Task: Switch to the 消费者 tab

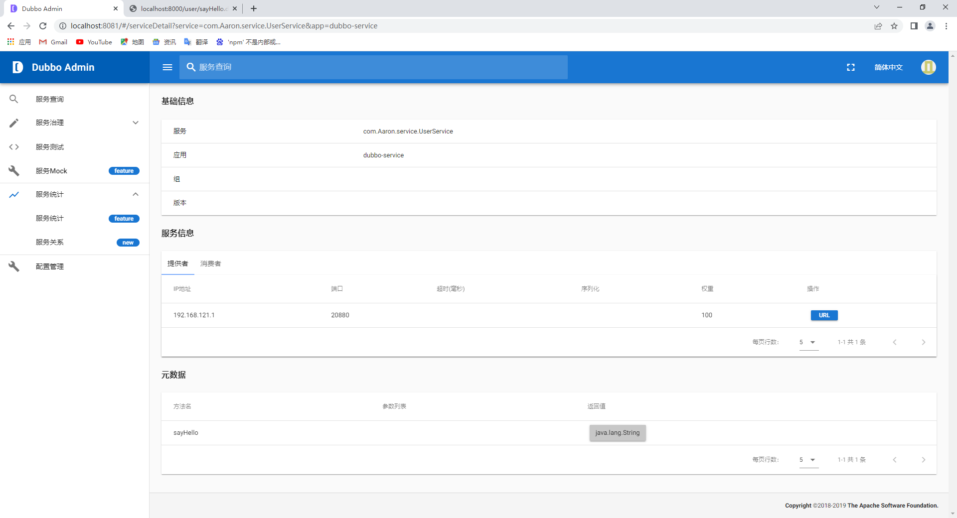Action: click(211, 263)
